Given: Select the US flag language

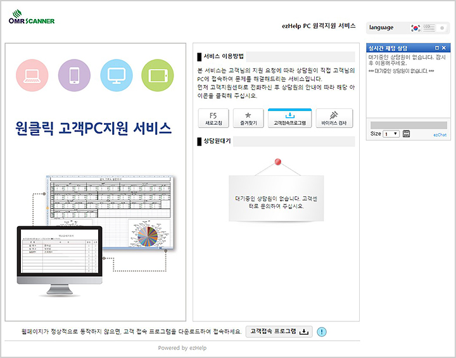Looking at the screenshot, I should click(x=429, y=28).
